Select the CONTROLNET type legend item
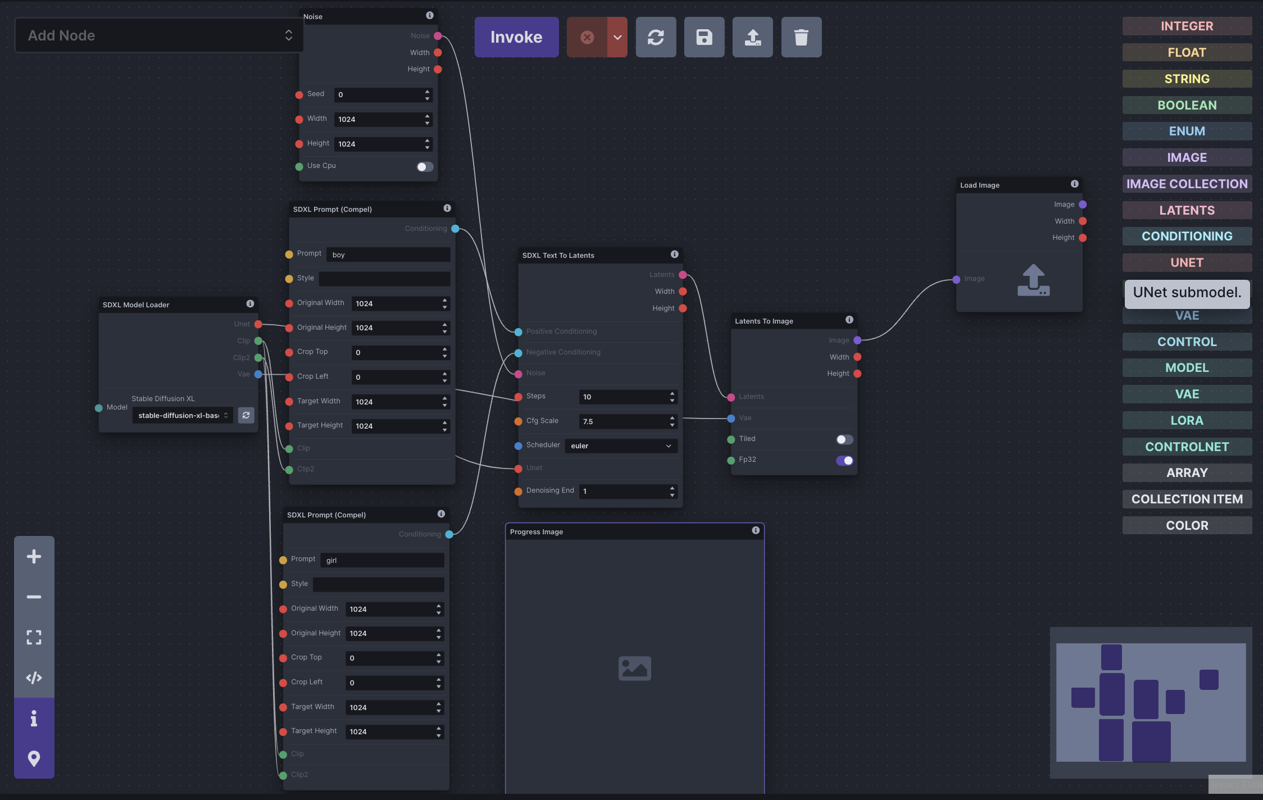1263x800 pixels. click(1187, 447)
